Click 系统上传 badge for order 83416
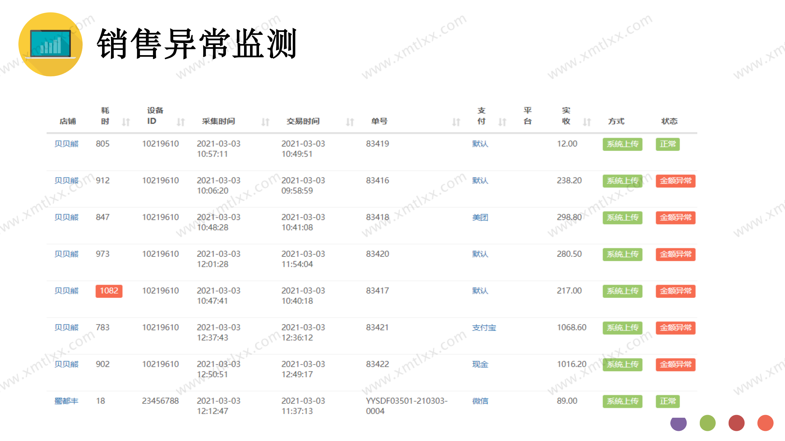Screen dimensions: 785x441 tap(622, 181)
